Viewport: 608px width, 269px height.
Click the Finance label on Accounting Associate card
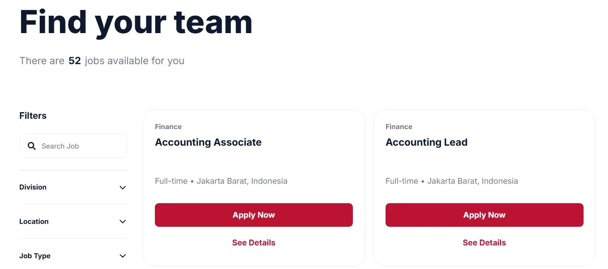168,127
